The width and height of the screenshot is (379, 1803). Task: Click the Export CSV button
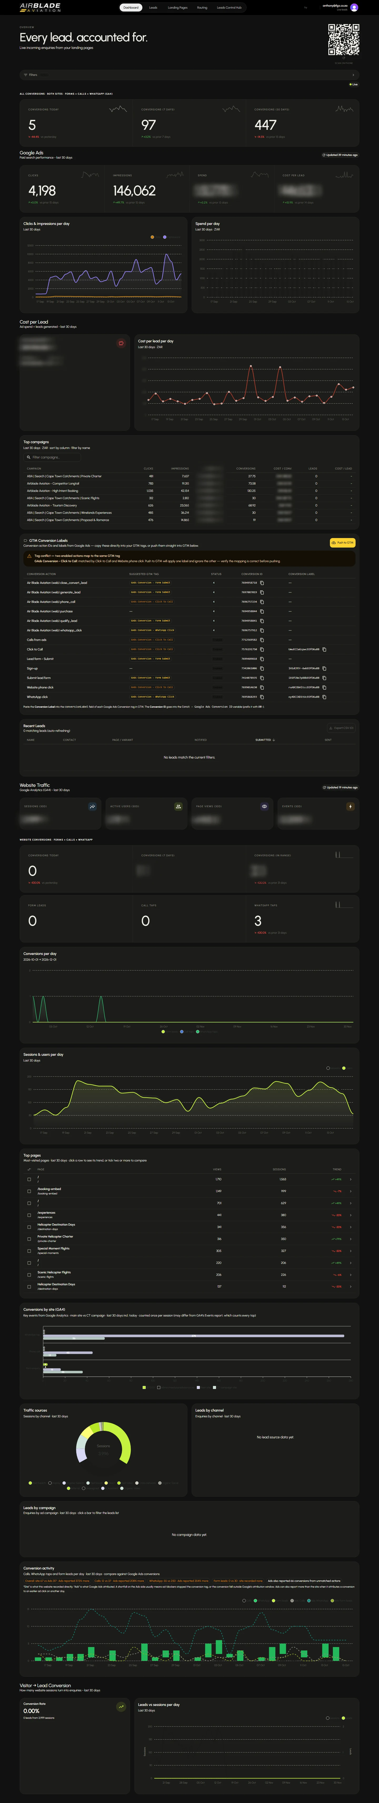click(x=341, y=728)
